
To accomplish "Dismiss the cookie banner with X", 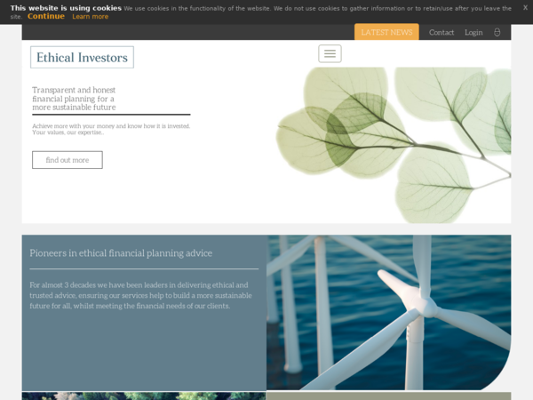I will [x=525, y=7].
